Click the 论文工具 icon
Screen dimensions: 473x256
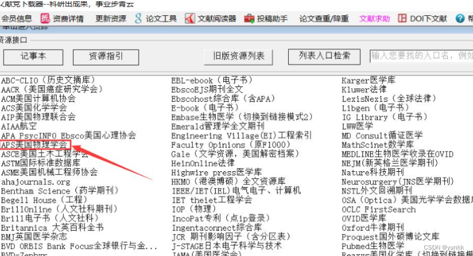click(138, 18)
